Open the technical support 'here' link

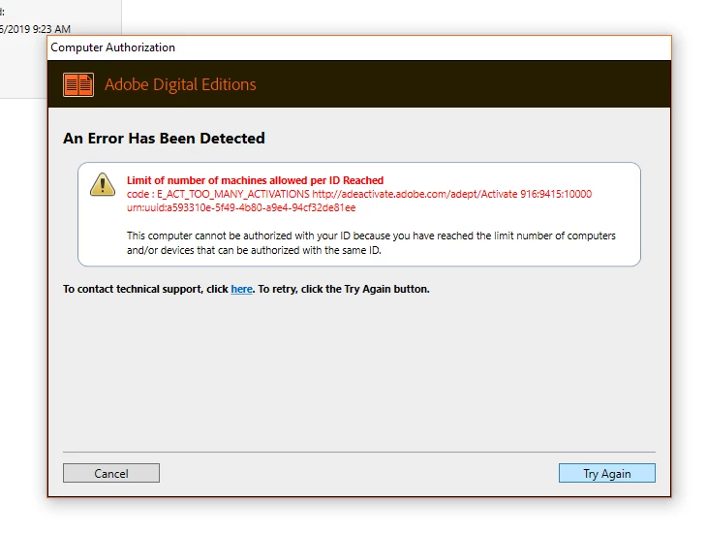[x=241, y=289]
